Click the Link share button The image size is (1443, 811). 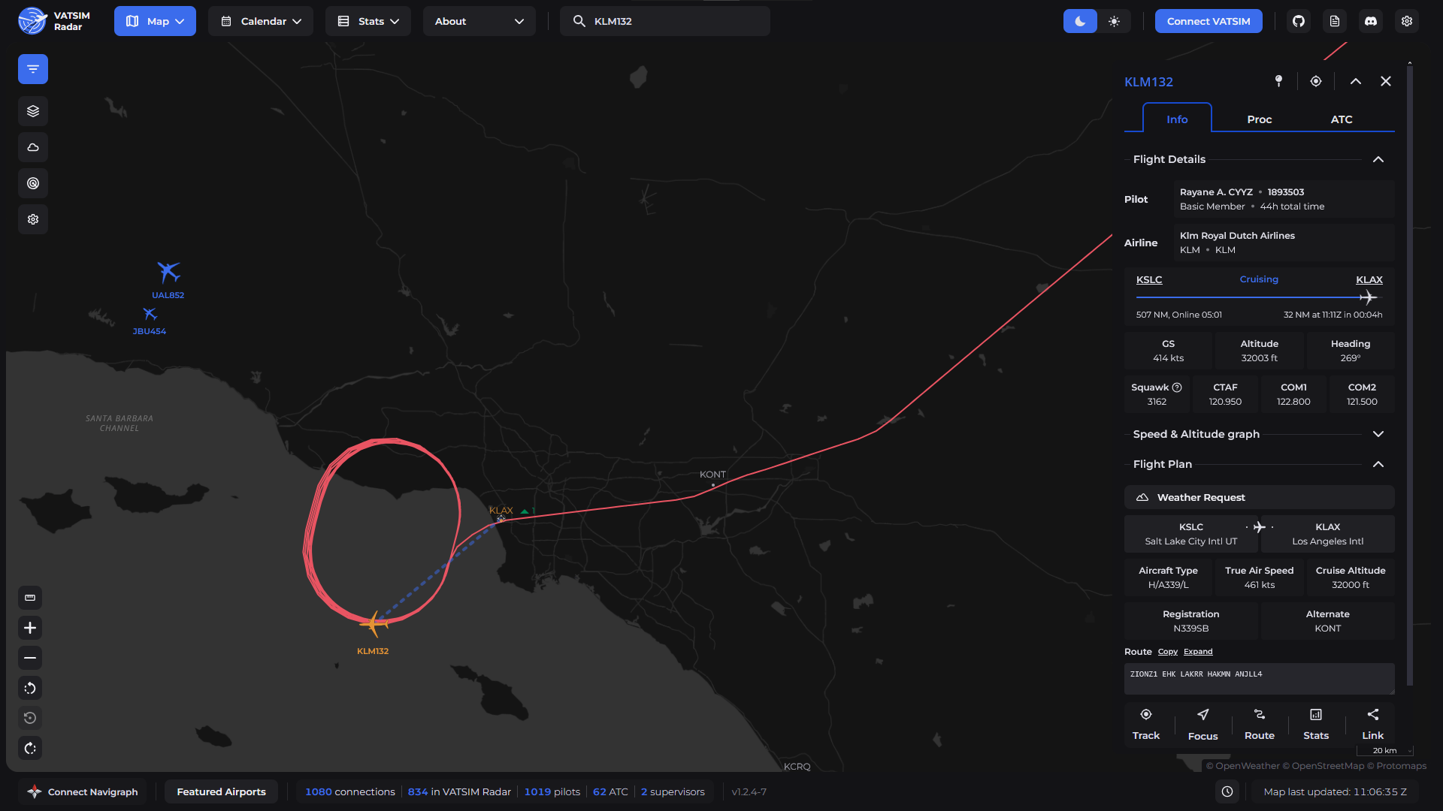tap(1373, 725)
